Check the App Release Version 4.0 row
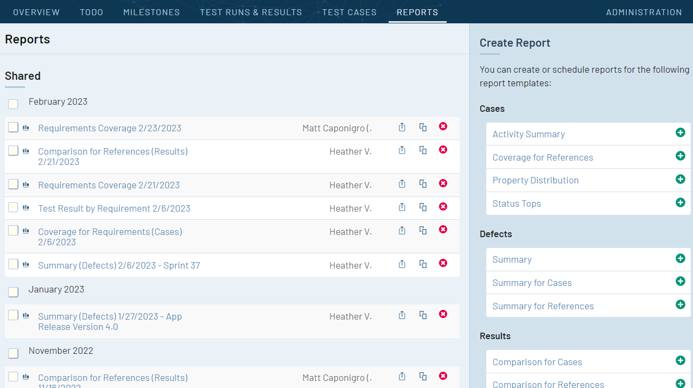The height and width of the screenshot is (388, 693). coord(13,315)
